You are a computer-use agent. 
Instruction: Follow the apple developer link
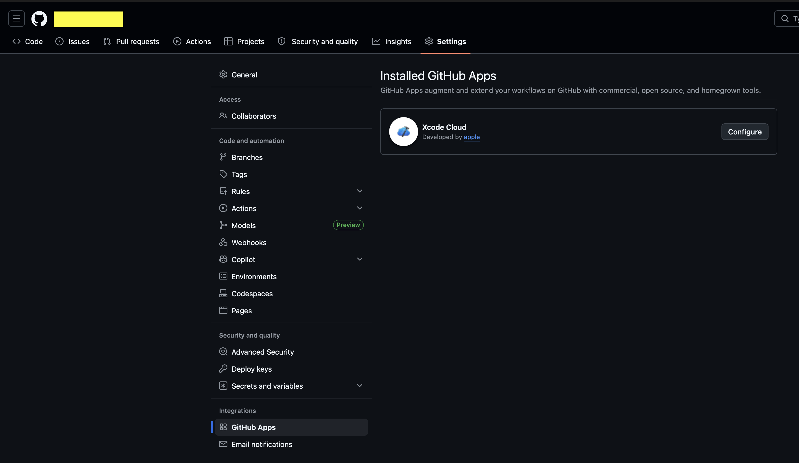click(472, 137)
